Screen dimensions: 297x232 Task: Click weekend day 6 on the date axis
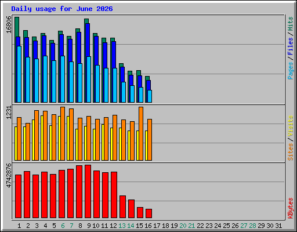pyautogui.click(x=63, y=226)
